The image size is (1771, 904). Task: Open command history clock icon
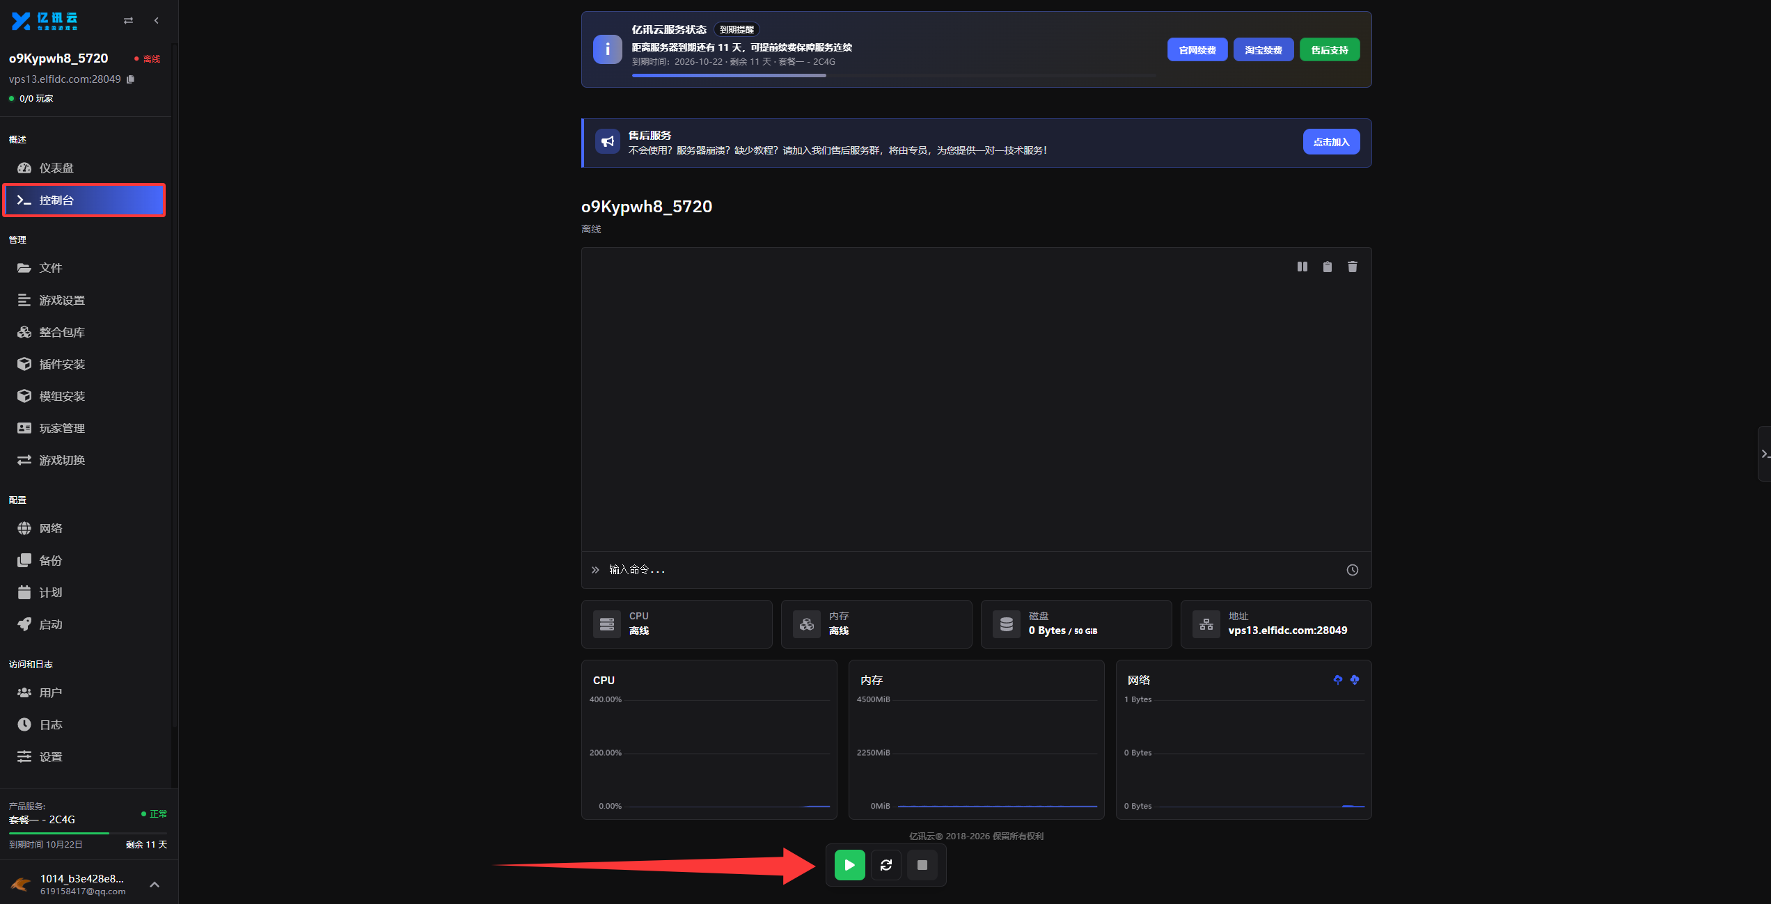pyautogui.click(x=1353, y=570)
